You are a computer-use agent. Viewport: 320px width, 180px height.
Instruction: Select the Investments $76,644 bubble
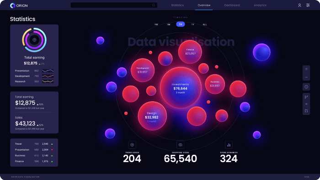coord(181,88)
